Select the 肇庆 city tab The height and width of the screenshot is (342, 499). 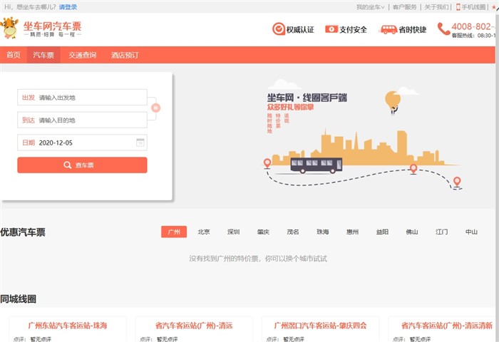pos(263,232)
